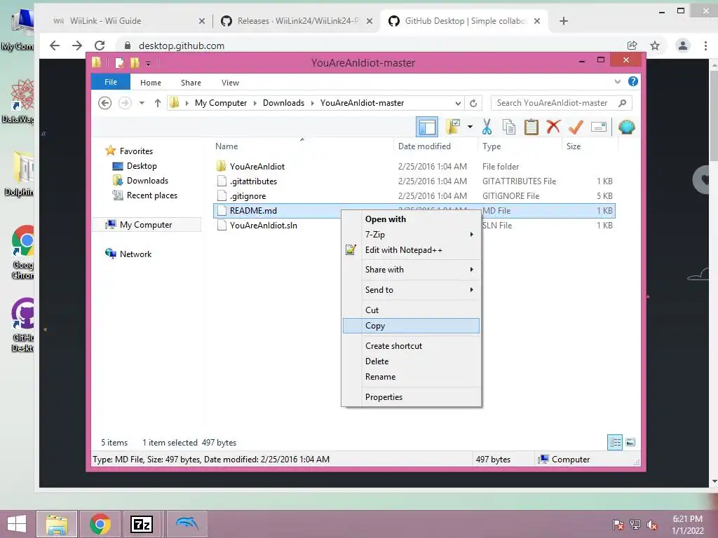Click the scissors Cut icon
Screen dimensions: 718x538
(x=487, y=127)
